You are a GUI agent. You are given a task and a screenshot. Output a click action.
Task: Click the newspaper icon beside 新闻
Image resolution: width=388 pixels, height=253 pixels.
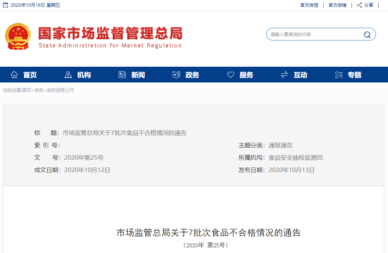click(x=122, y=75)
